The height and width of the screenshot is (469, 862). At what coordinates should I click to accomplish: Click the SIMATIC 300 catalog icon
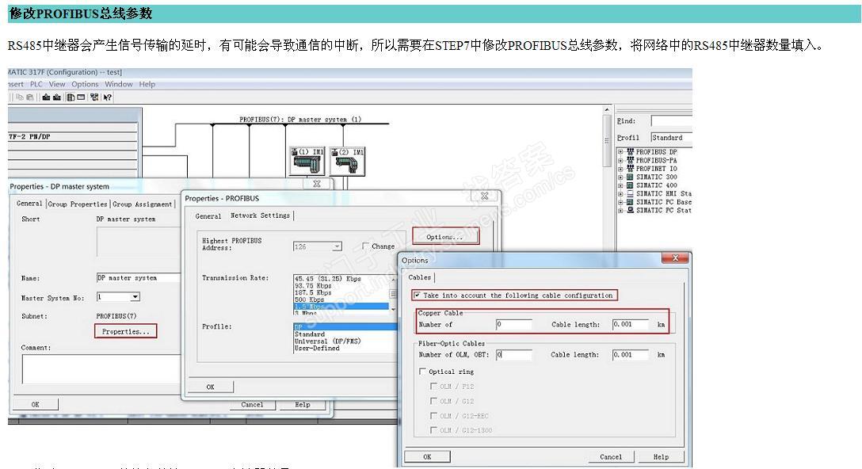tap(630, 177)
